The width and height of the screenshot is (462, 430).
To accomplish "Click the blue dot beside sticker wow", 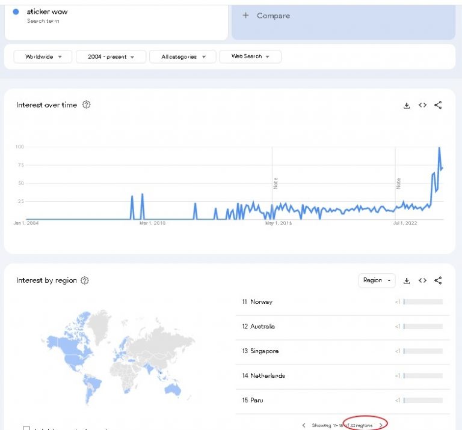I will point(16,12).
